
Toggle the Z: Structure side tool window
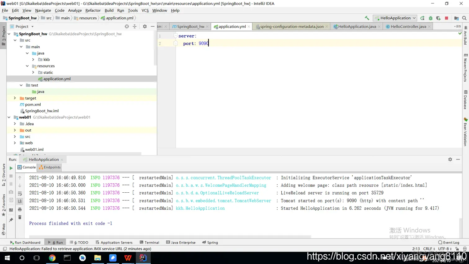coord(3,175)
